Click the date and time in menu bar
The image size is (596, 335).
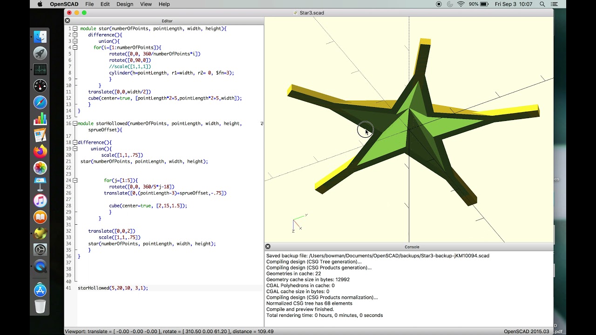514,4
